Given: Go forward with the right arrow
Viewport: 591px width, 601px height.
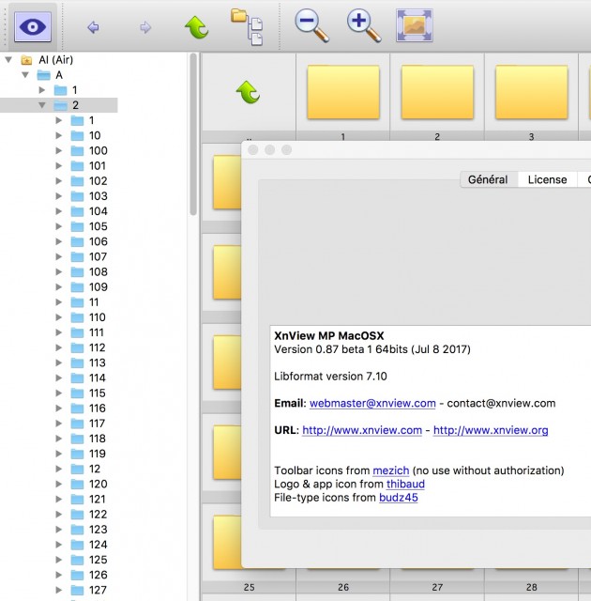Looking at the screenshot, I should [145, 27].
